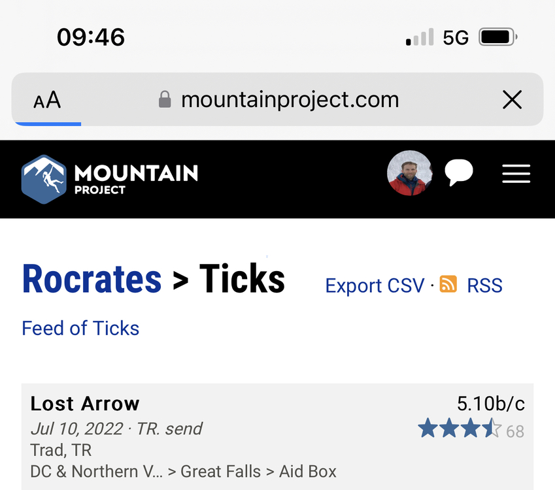The image size is (555, 490).
Task: Go to the Rocrates profile link
Action: pos(92,279)
